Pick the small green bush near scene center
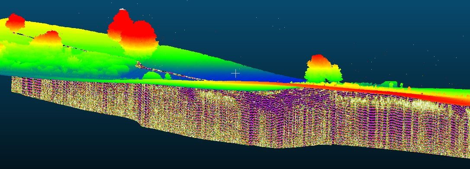Viewport: 470px width, 169px height. (x=151, y=76)
